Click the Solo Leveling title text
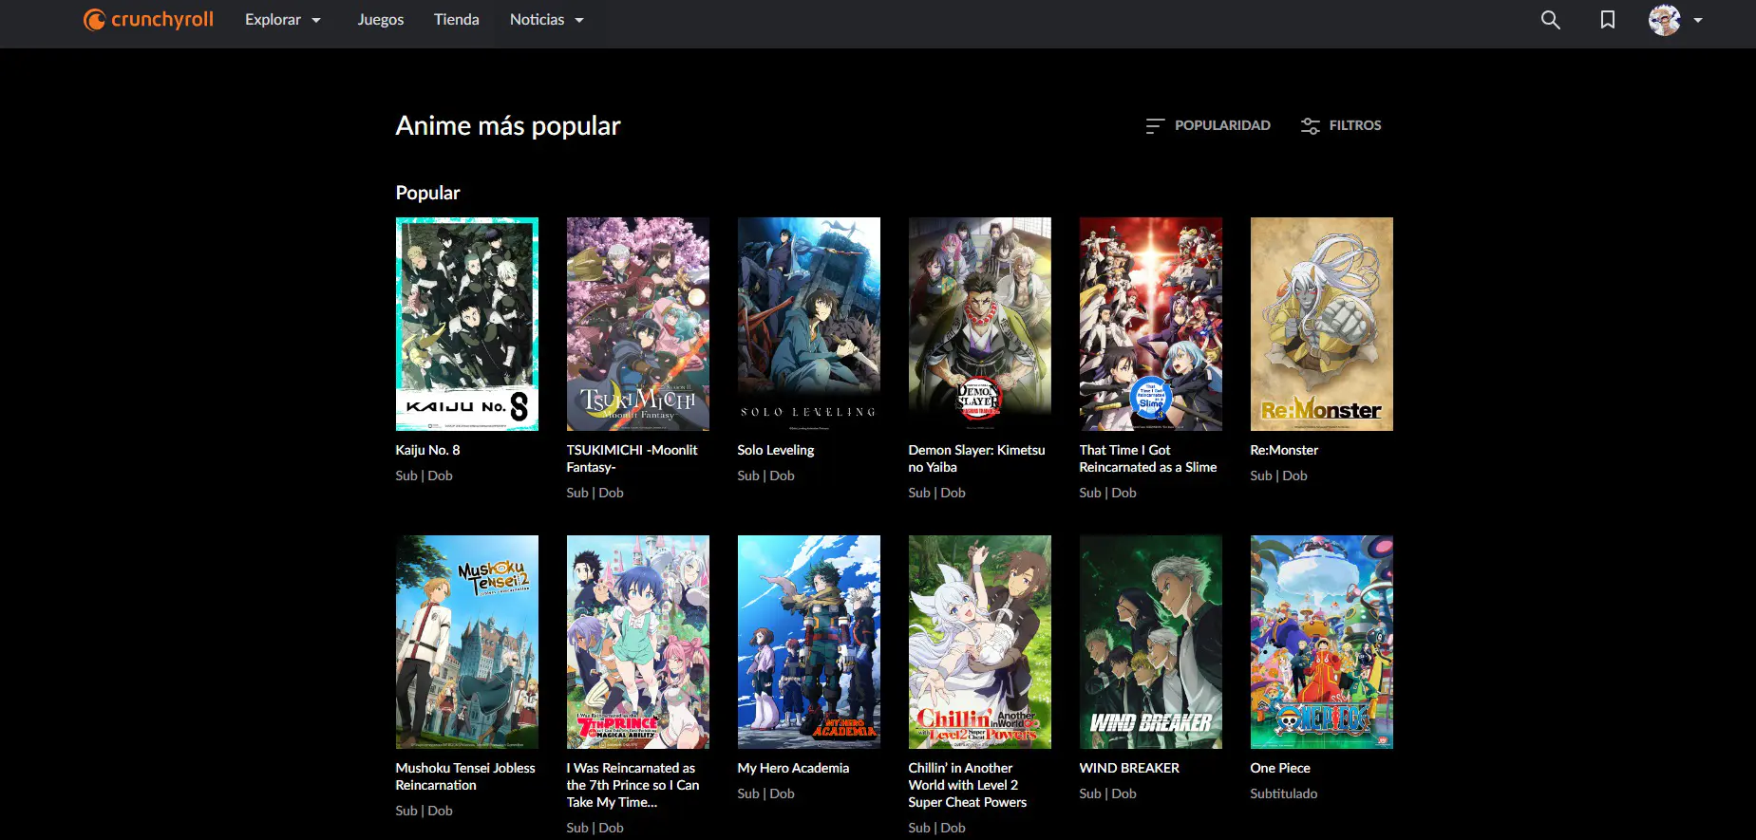 776,450
